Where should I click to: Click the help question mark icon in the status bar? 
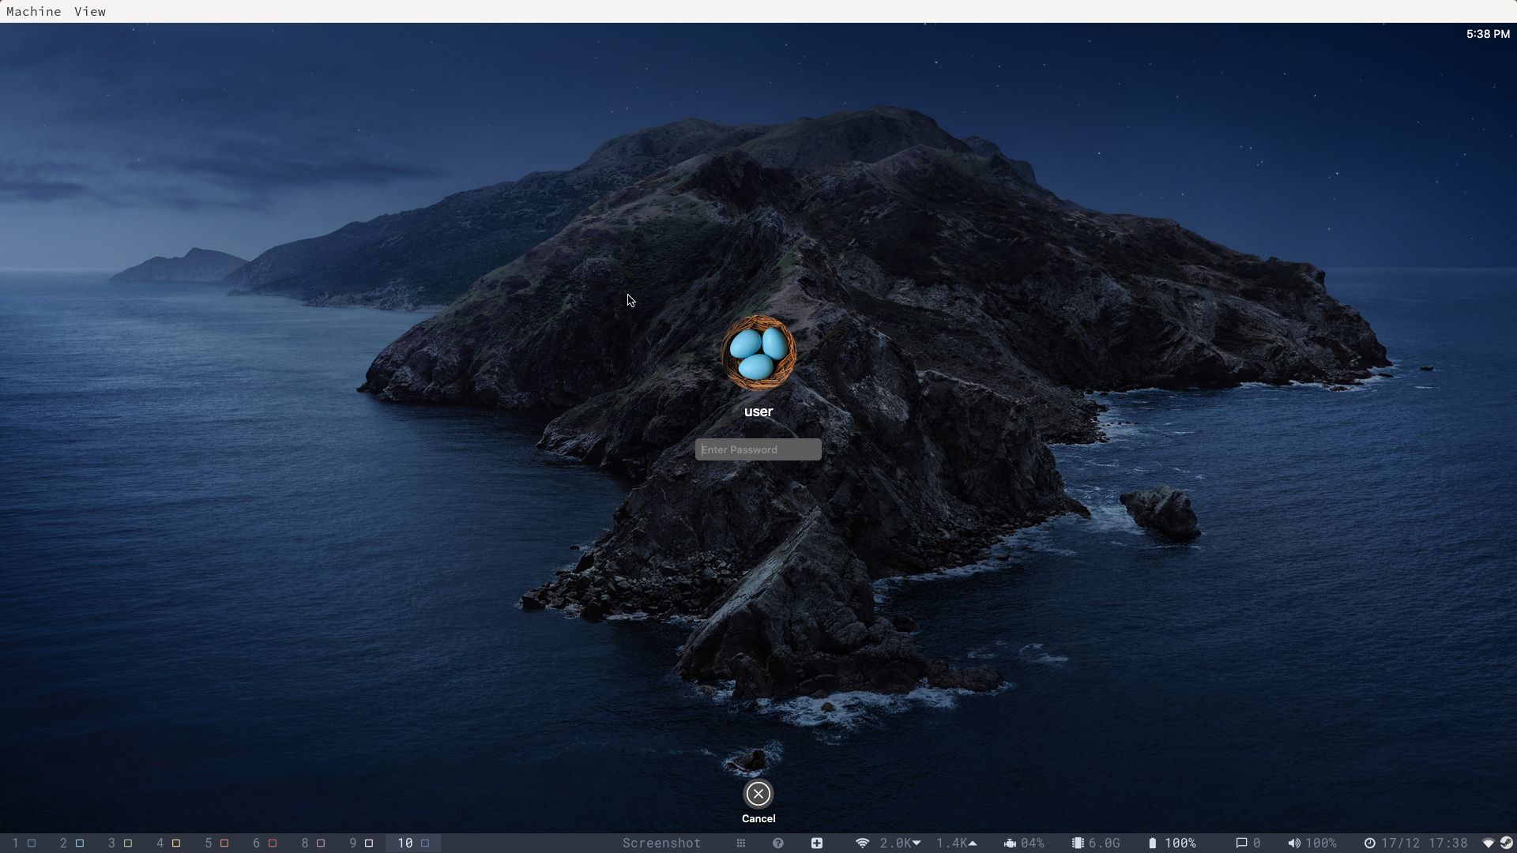click(x=778, y=843)
